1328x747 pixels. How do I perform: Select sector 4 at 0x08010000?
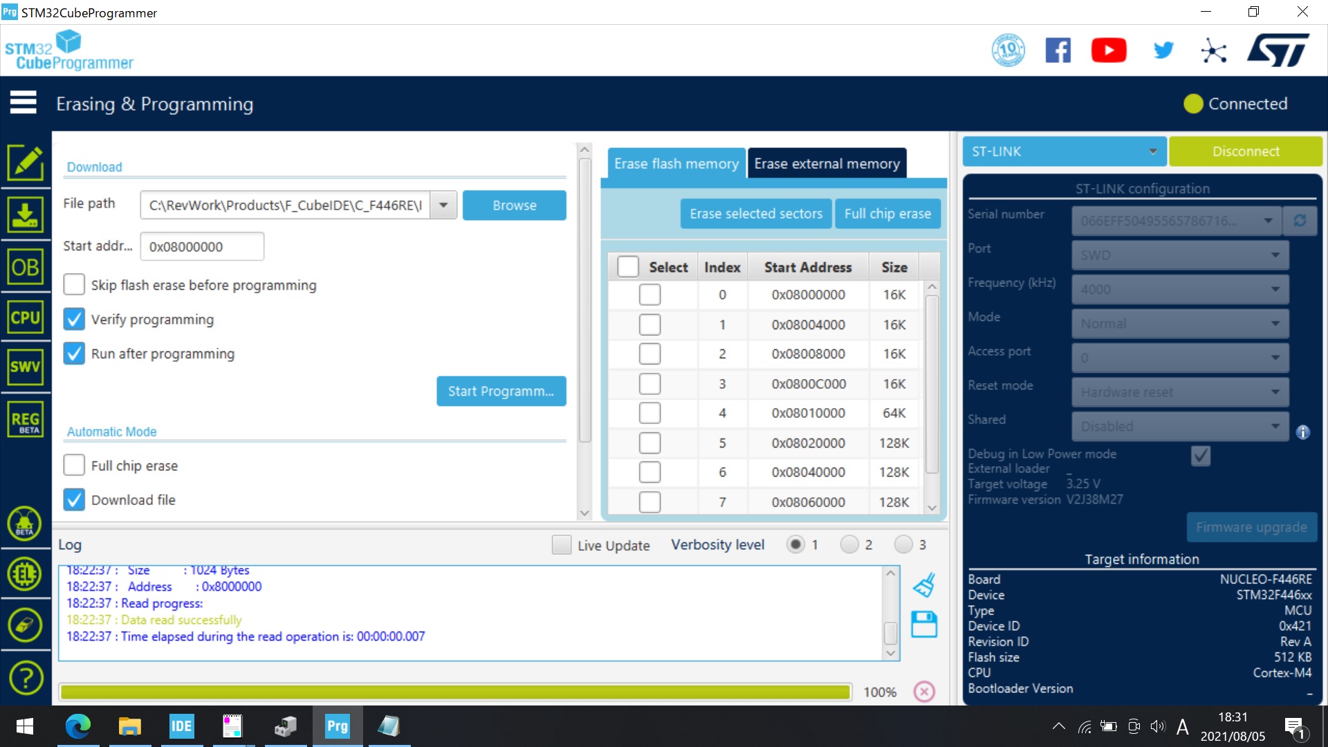coord(650,413)
